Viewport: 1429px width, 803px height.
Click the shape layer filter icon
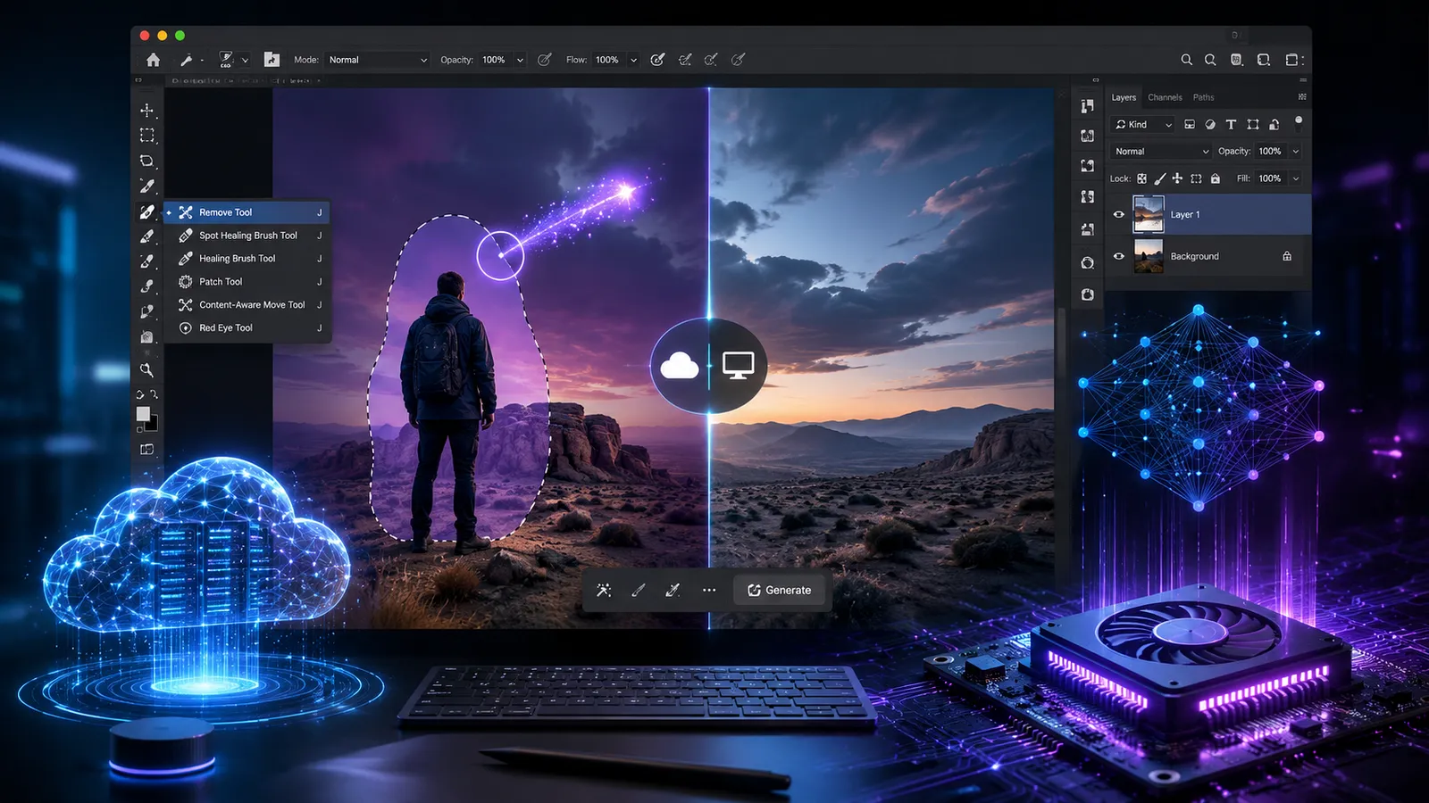pyautogui.click(x=1253, y=125)
